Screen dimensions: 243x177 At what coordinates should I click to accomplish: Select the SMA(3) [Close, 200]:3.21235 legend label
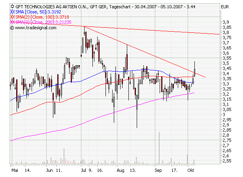tap(43, 22)
